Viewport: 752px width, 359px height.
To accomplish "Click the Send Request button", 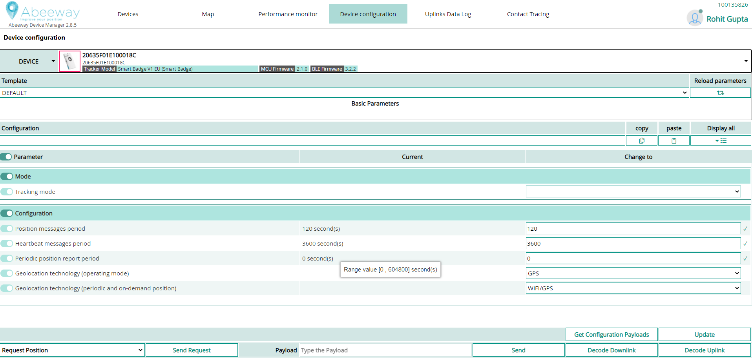I will coord(192,350).
